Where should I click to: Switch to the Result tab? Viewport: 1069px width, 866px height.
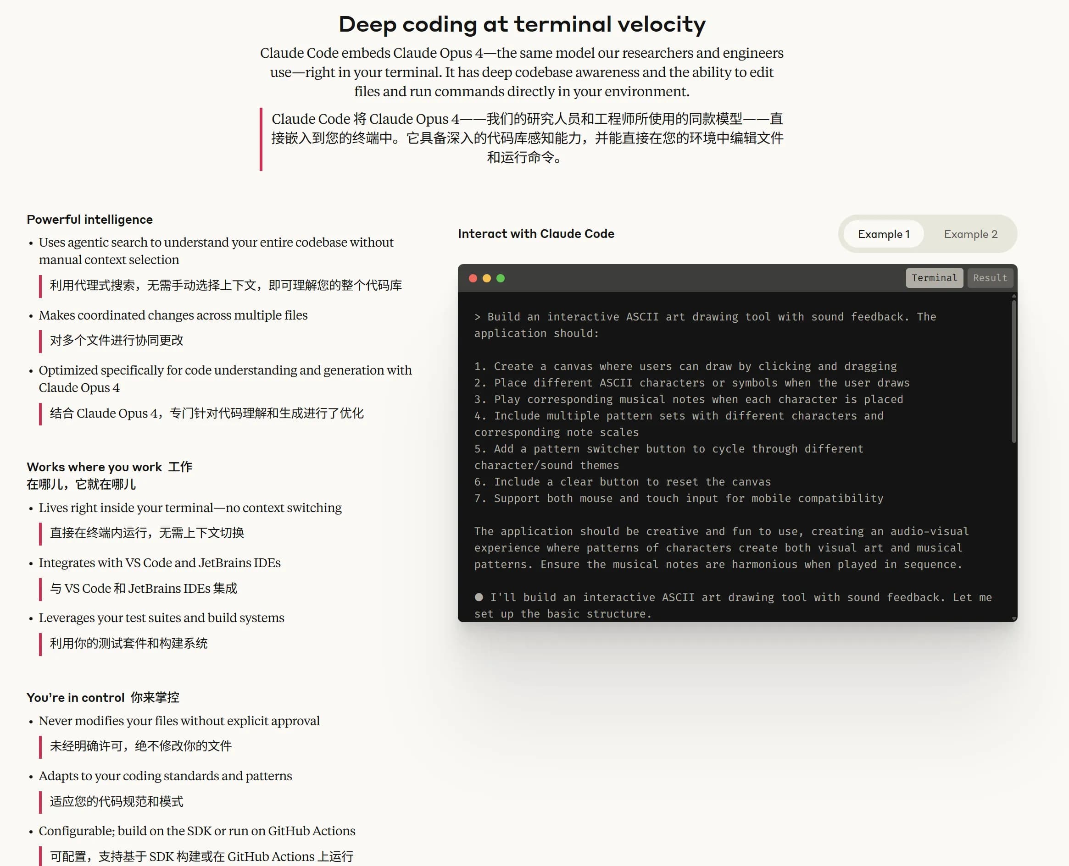(x=990, y=278)
